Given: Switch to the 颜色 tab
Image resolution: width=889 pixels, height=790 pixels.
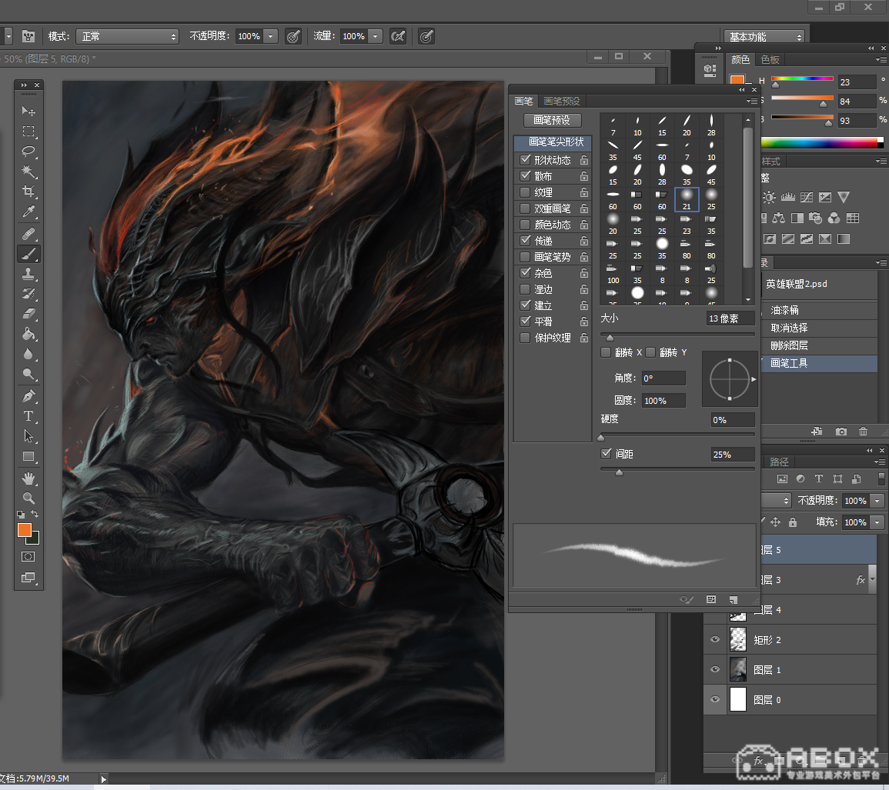Looking at the screenshot, I should point(740,59).
